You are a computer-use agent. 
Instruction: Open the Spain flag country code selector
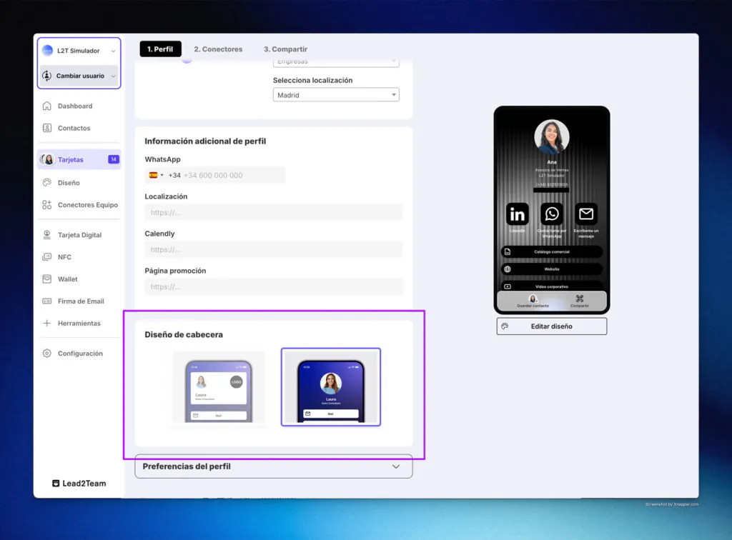tap(156, 175)
